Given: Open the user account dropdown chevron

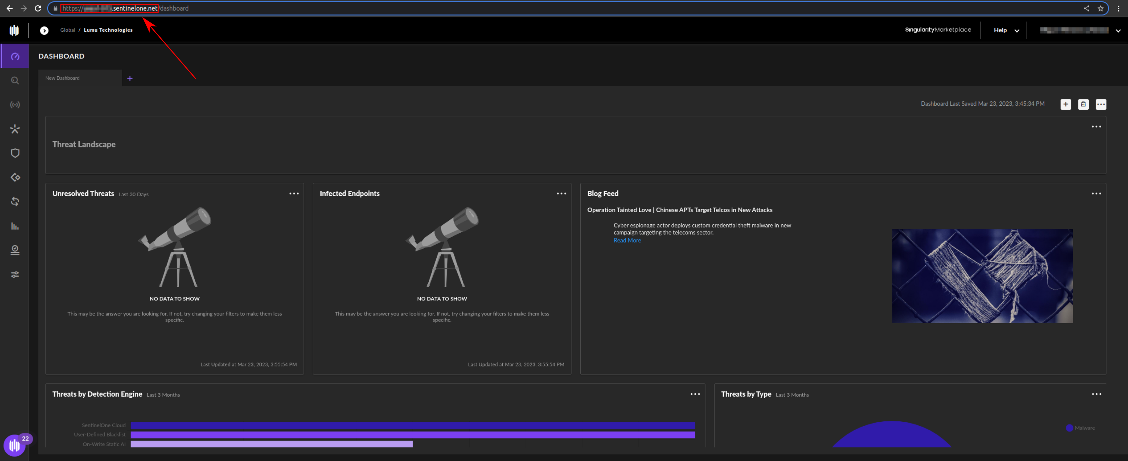Looking at the screenshot, I should coord(1117,31).
